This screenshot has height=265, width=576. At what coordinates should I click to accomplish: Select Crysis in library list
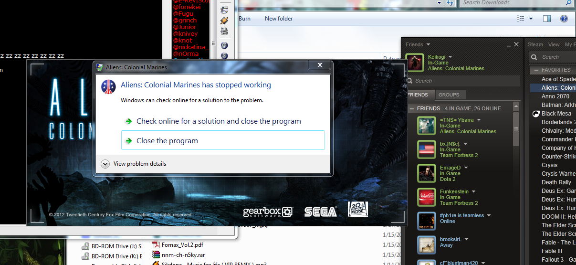(550, 165)
